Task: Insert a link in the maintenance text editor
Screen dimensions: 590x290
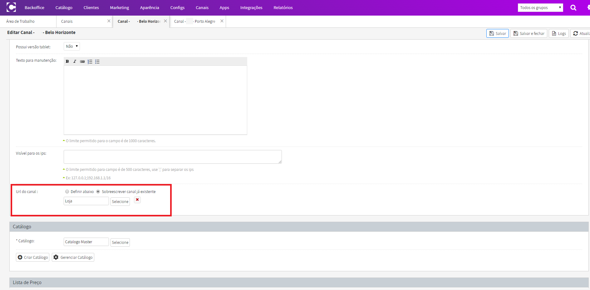Action: (82, 61)
